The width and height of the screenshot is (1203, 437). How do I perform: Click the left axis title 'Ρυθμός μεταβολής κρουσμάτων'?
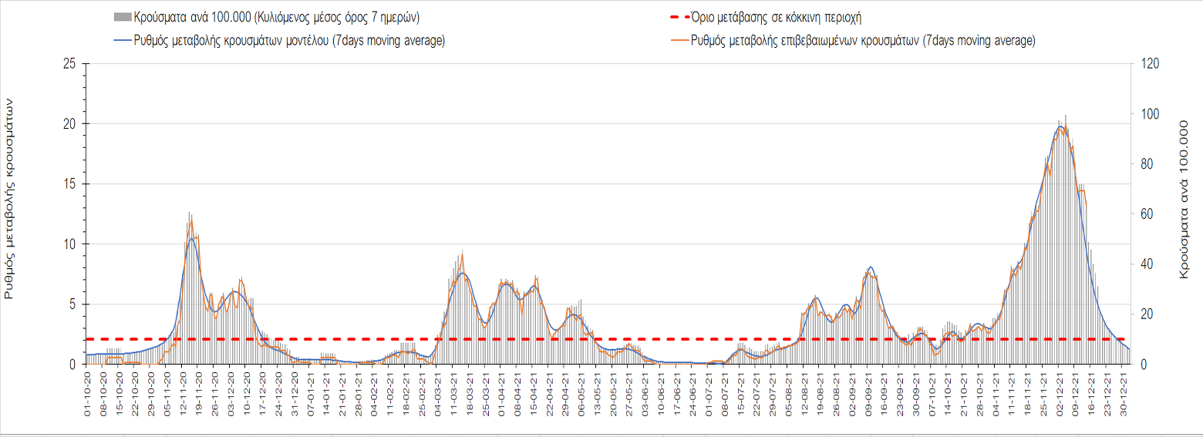pos(12,198)
